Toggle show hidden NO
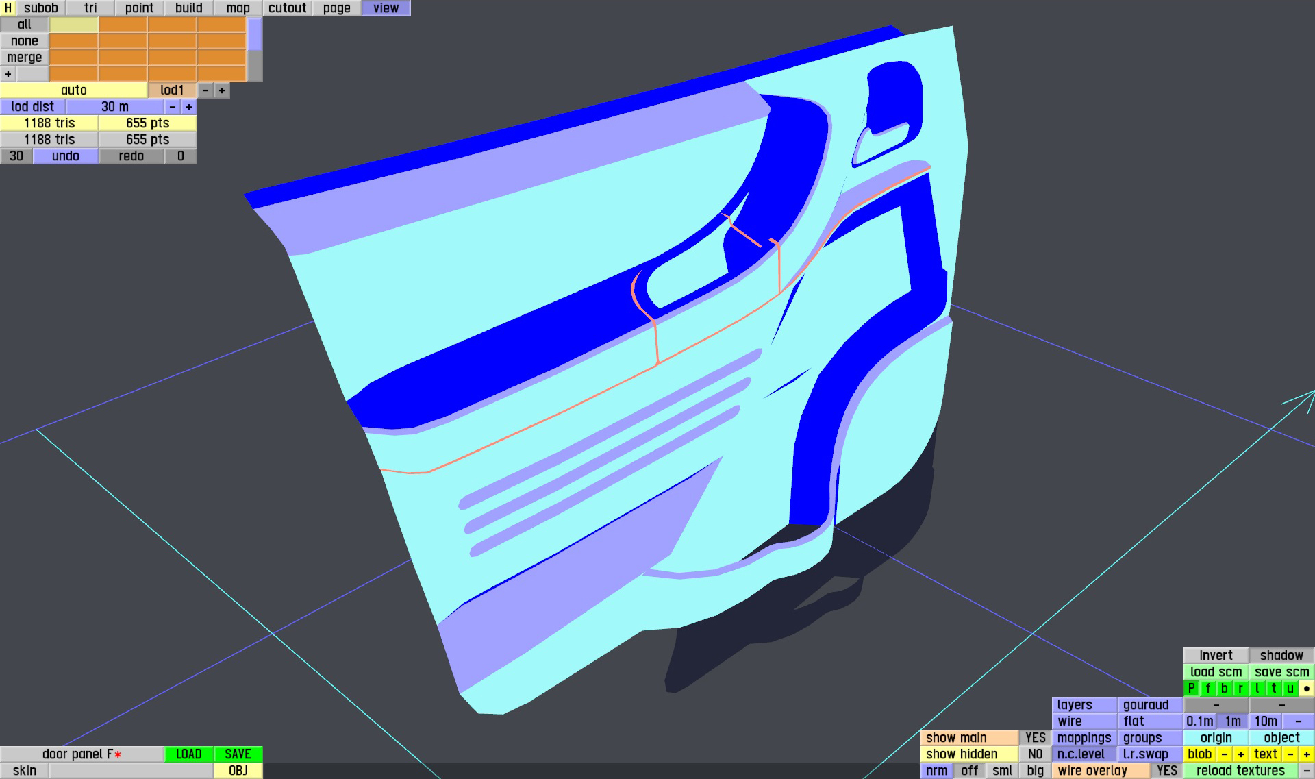Image resolution: width=1315 pixels, height=779 pixels. coord(1035,754)
